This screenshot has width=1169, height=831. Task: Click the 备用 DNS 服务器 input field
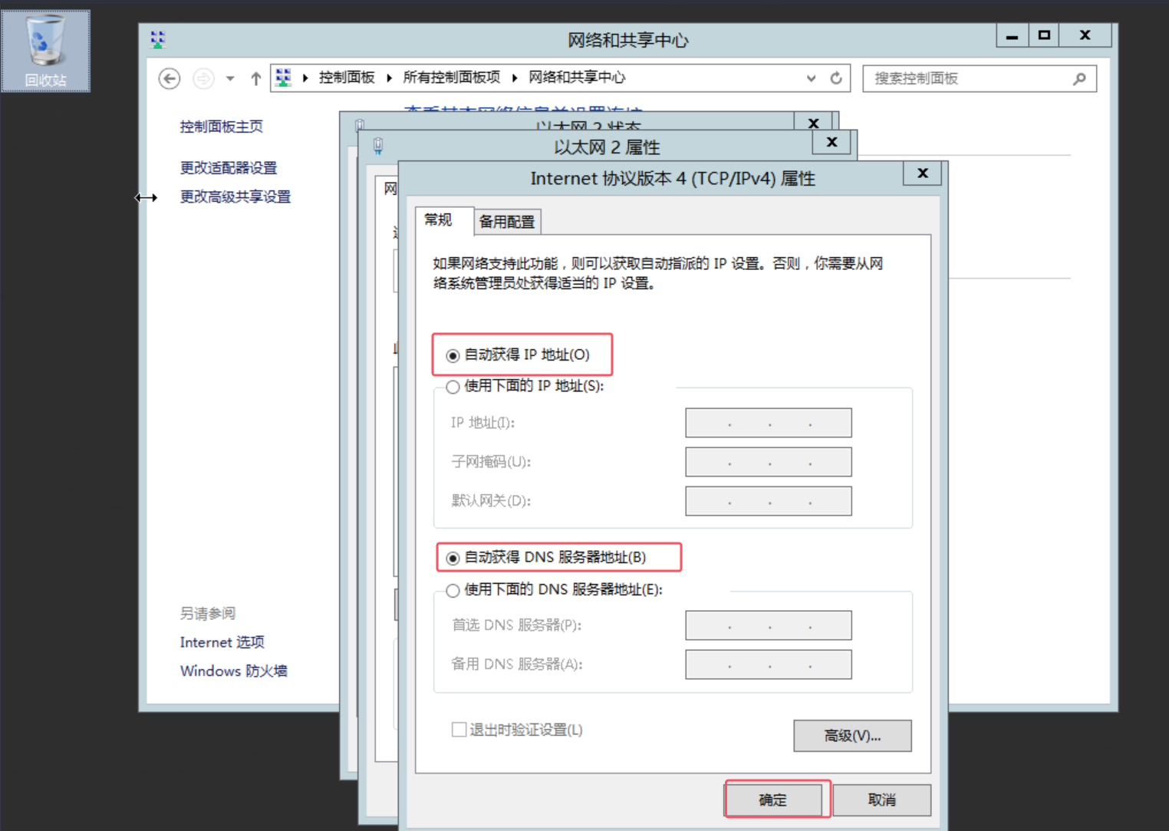pyautogui.click(x=768, y=664)
